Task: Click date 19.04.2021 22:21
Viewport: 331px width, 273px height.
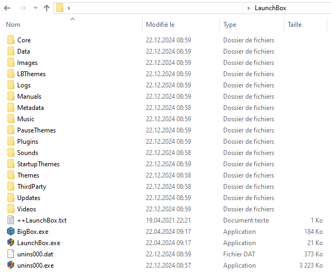Action: pos(168,220)
